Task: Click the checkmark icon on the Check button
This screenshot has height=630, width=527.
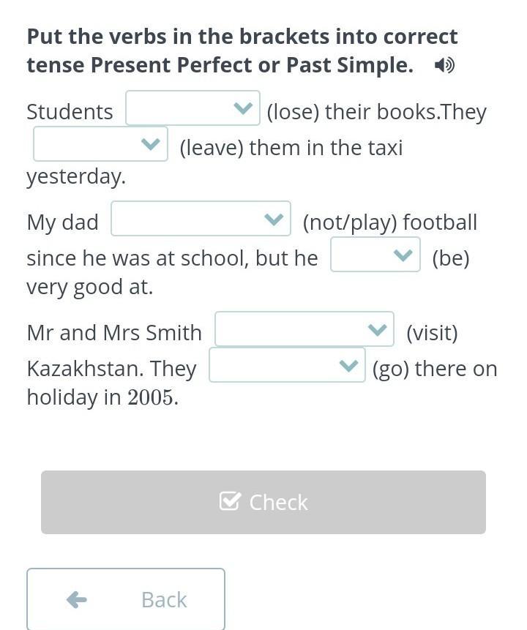Action: [x=230, y=502]
